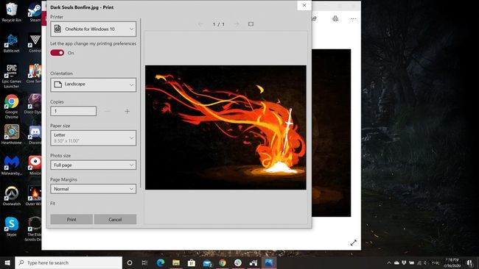
Task: Open File Explorer from the taskbar
Action: point(176,262)
